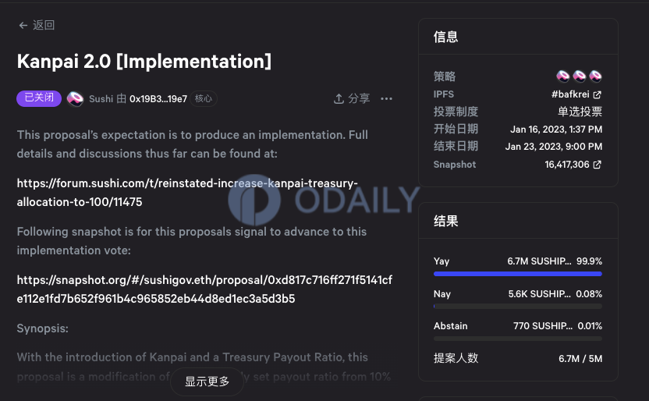Click the Yay result progress bar
Image resolution: width=649 pixels, height=401 pixels.
518,274
